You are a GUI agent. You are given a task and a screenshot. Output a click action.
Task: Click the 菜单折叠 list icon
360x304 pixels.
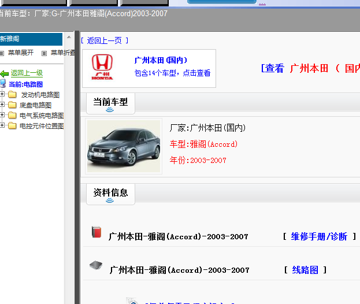tap(44, 53)
